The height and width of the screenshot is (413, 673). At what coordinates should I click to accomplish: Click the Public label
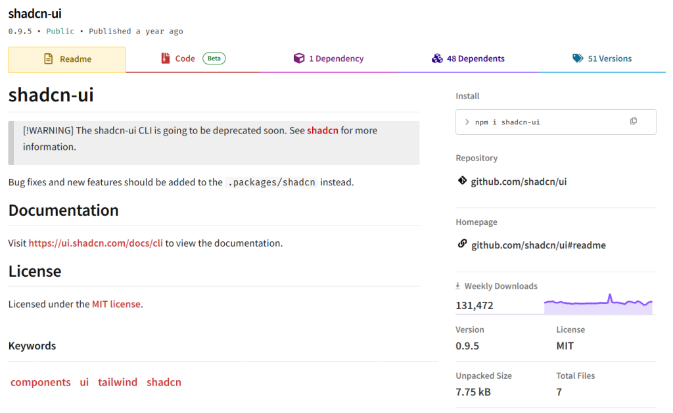pyautogui.click(x=60, y=32)
